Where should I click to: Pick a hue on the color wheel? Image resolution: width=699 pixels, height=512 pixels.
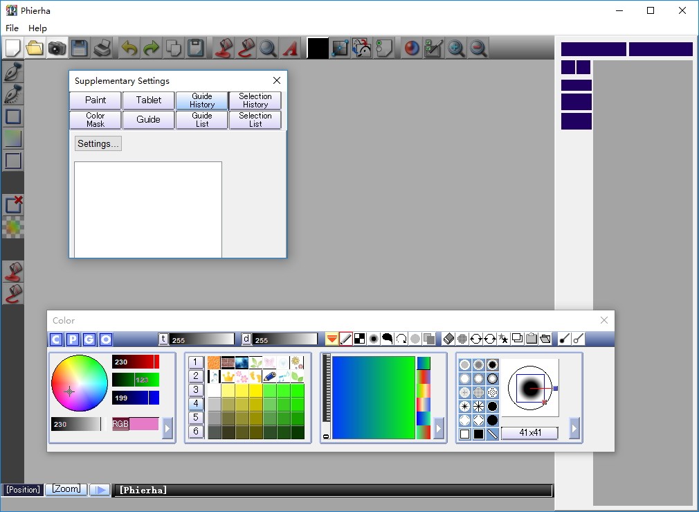pyautogui.click(x=80, y=383)
